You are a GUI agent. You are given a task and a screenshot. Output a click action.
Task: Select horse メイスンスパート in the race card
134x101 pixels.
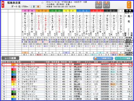click(80, 24)
